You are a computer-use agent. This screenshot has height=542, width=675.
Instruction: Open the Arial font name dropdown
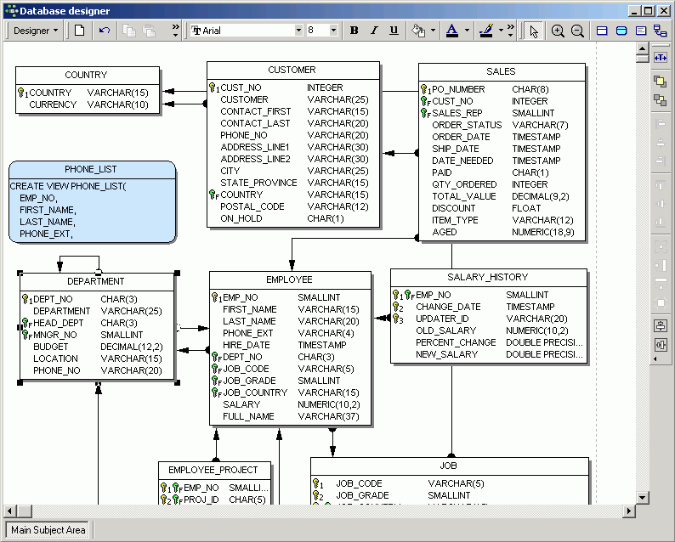click(298, 31)
